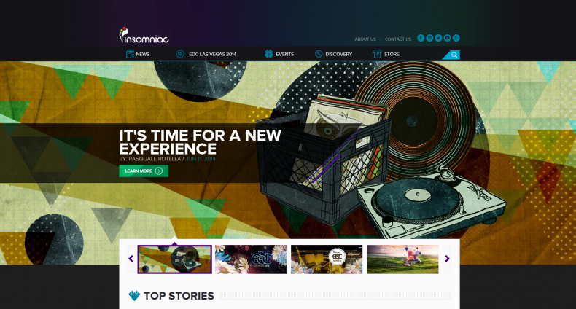This screenshot has width=576, height=309.
Task: Click the t-shirt Store icon
Action: 377,54
